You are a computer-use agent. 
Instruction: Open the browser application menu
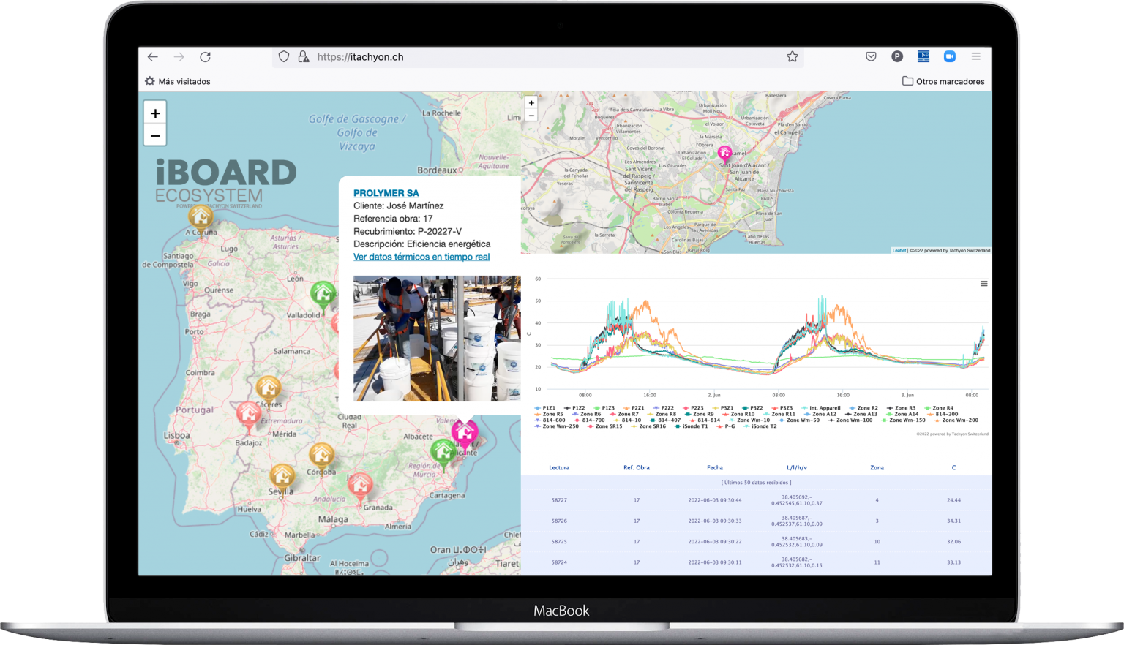pyautogui.click(x=975, y=56)
